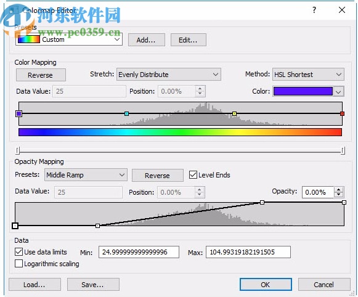
Task: Click the Color Mapping Data Value field
Action: [89, 91]
